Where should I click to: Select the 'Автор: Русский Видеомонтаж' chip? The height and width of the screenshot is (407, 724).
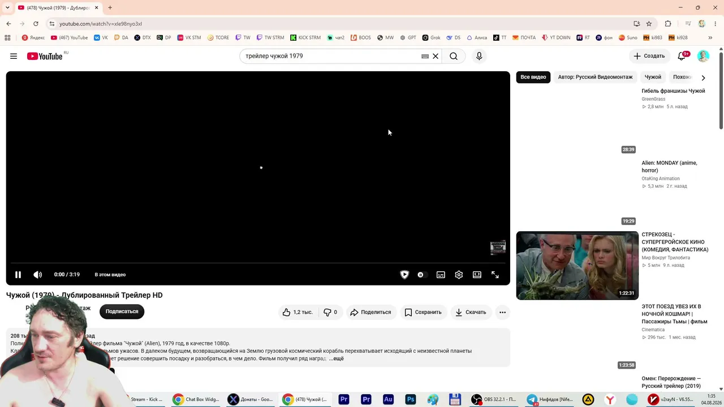click(x=595, y=77)
